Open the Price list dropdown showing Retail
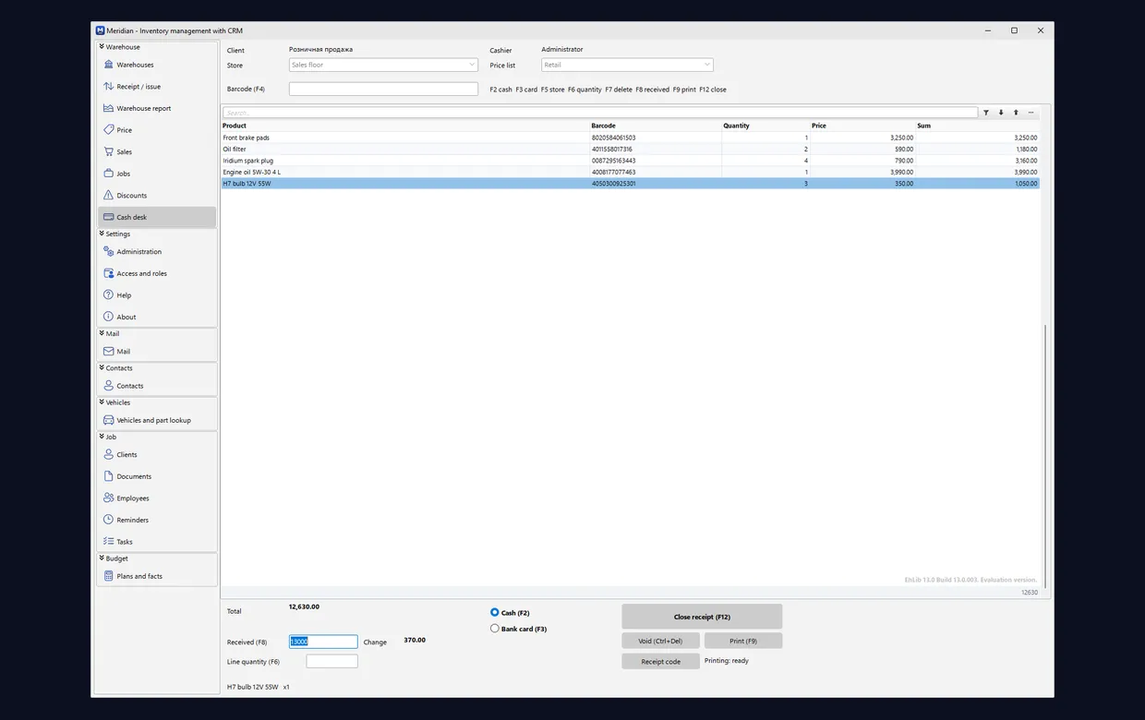 click(x=627, y=65)
